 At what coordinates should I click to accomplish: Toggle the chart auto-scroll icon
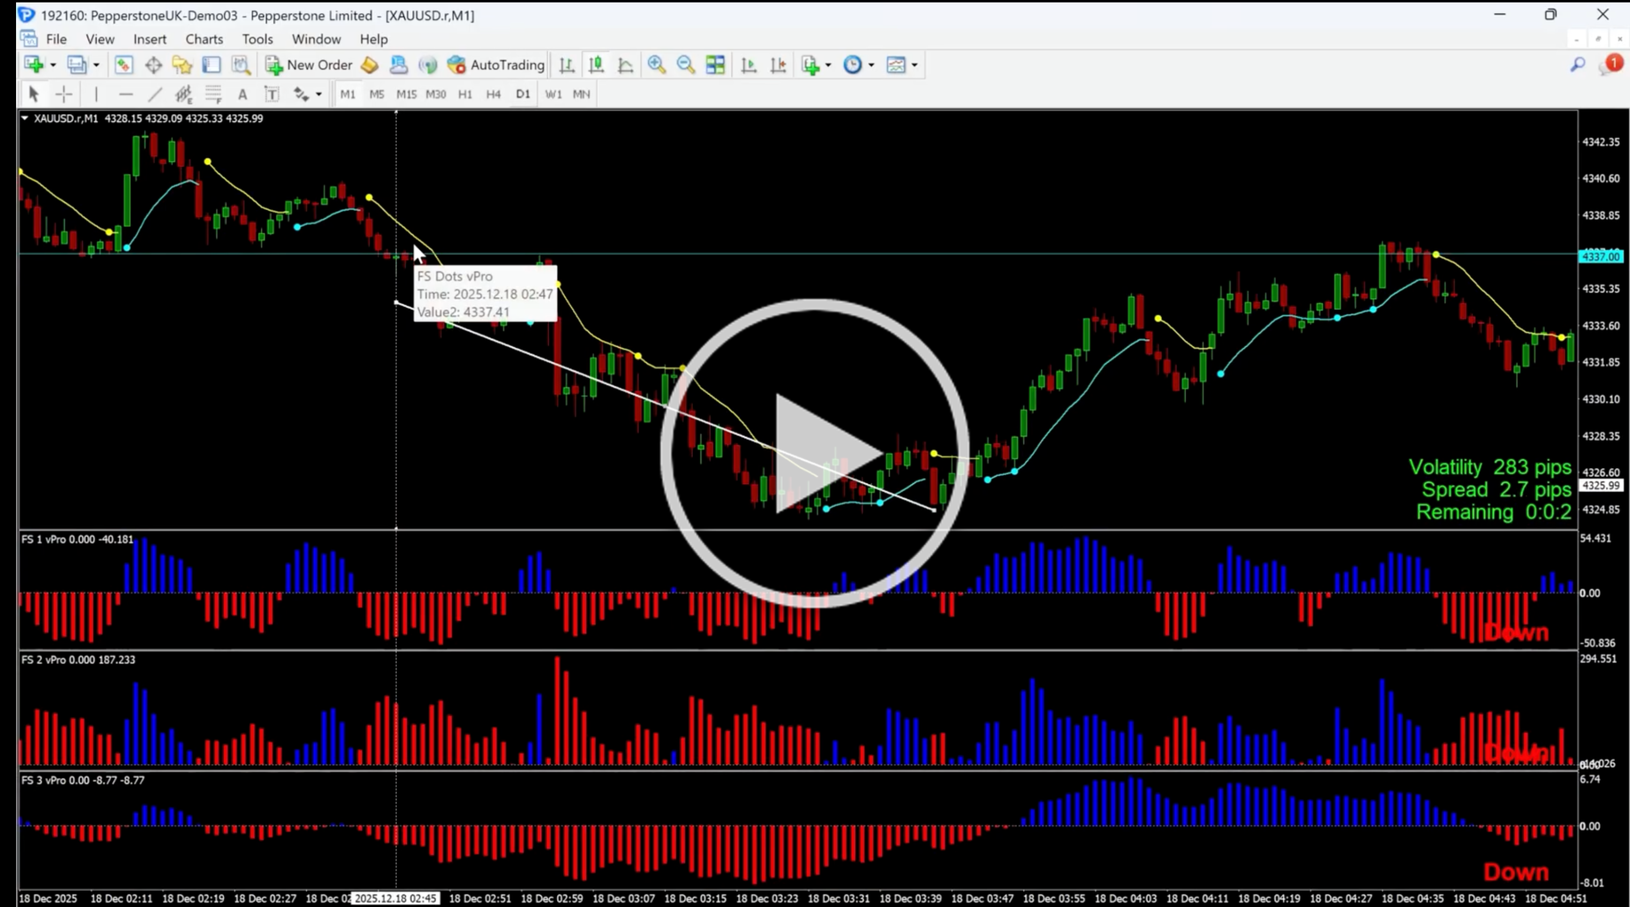coord(749,65)
